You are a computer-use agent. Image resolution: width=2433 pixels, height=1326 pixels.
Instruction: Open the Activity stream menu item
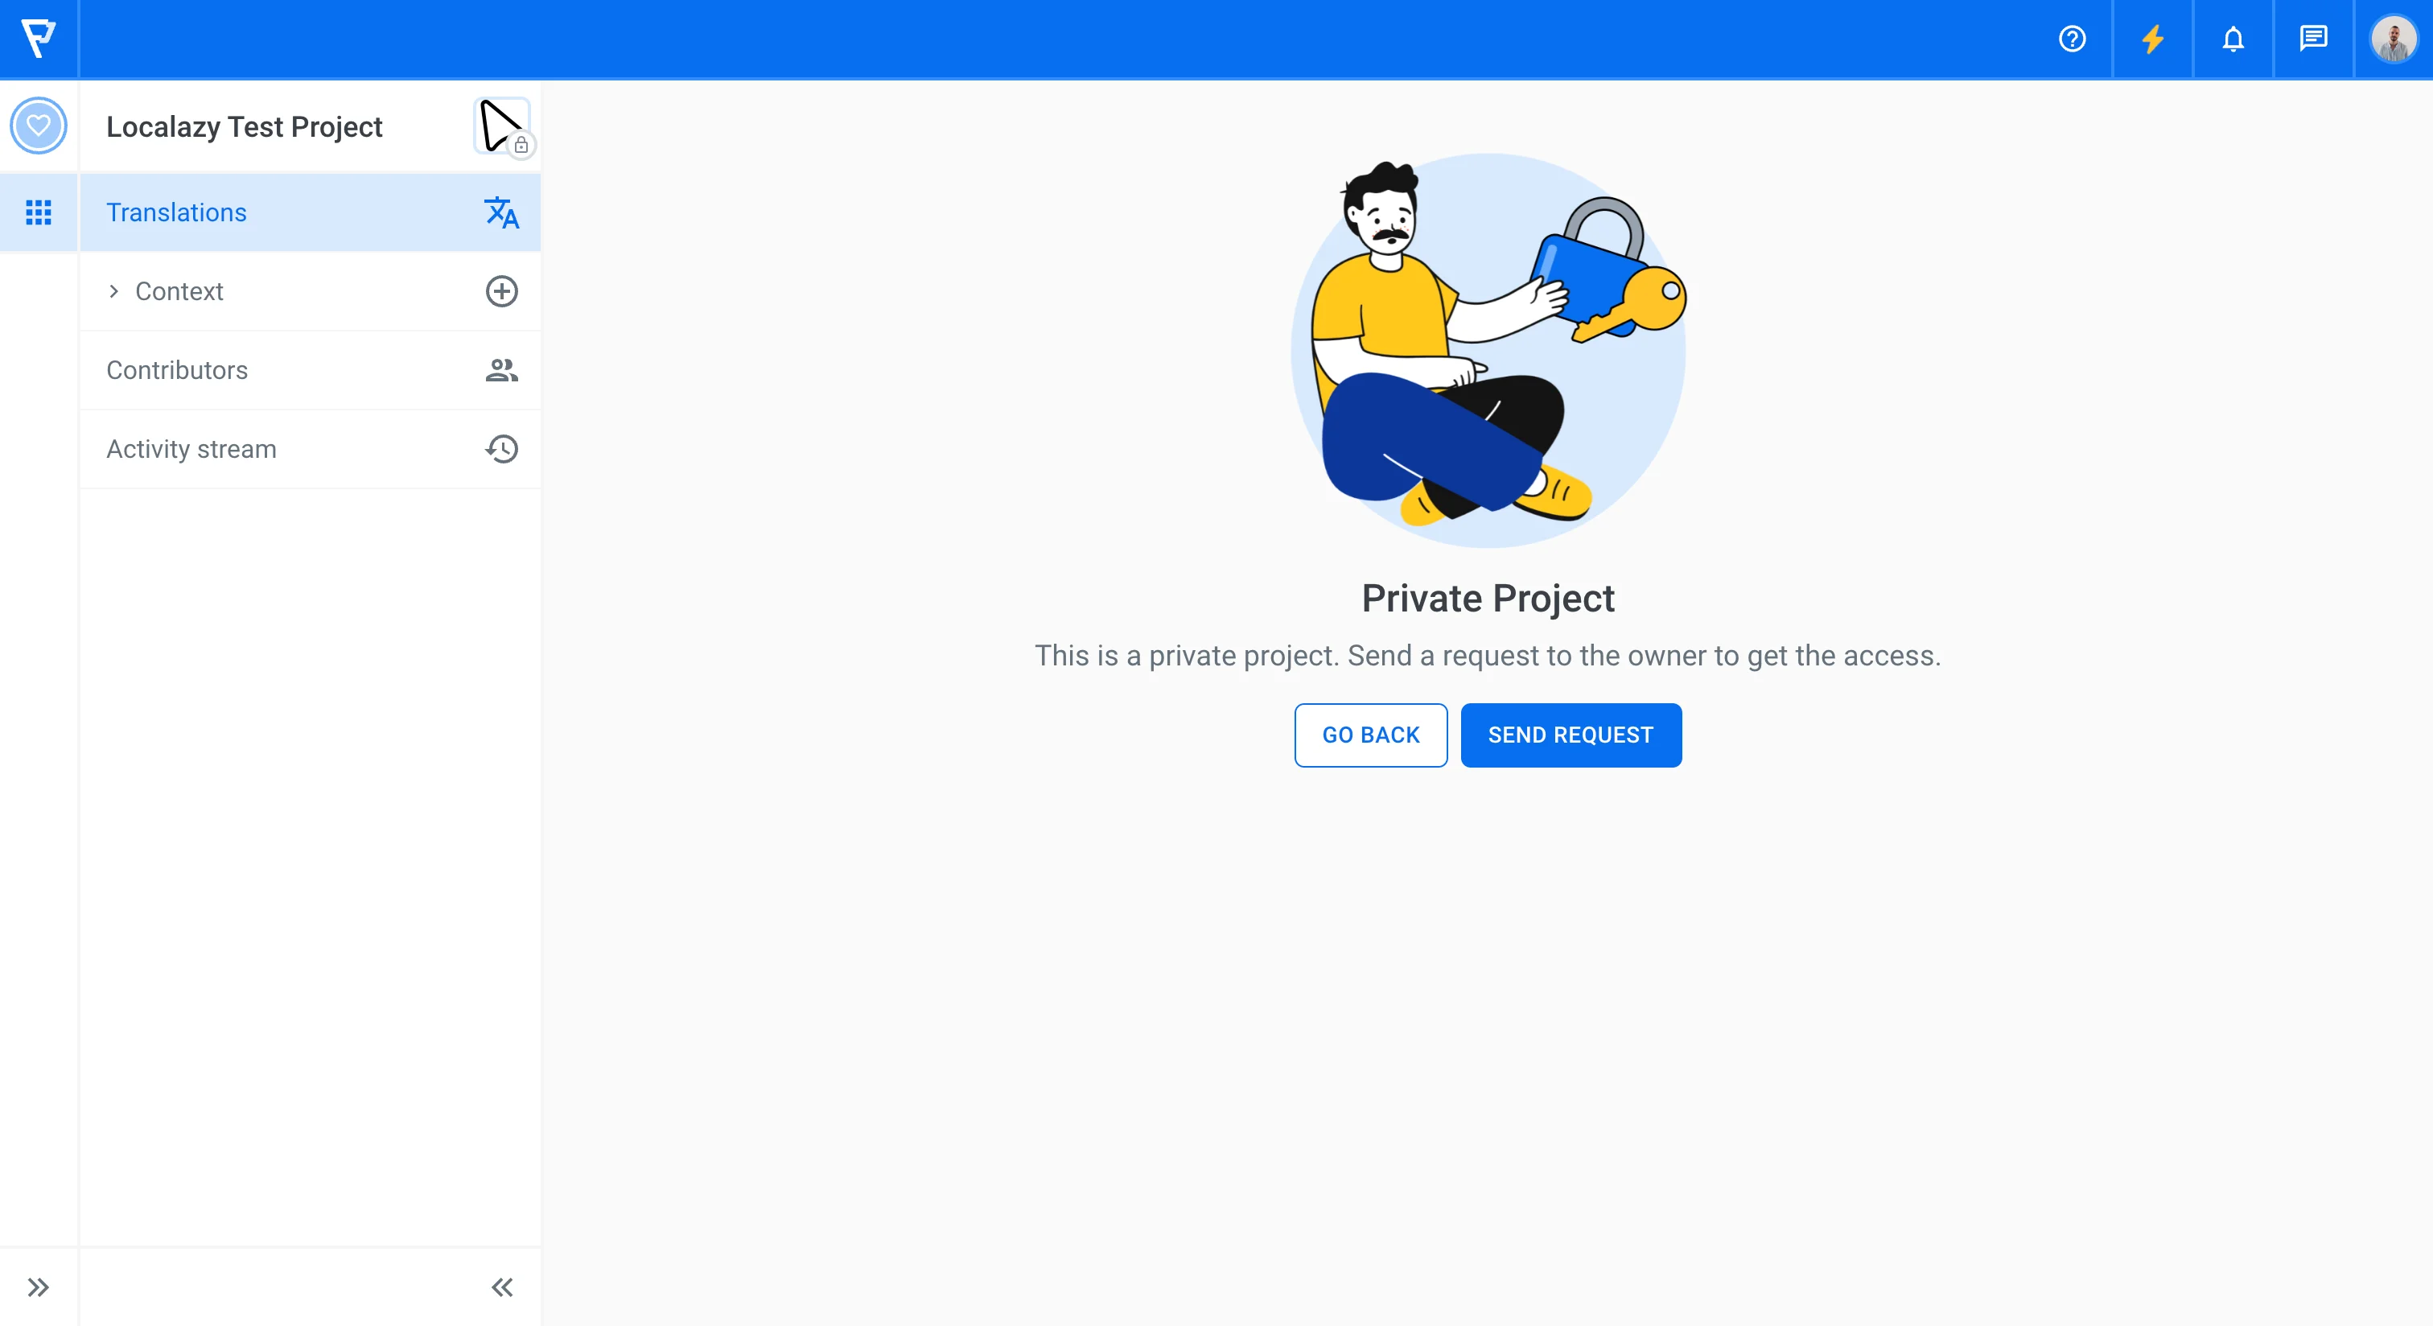pos(310,449)
